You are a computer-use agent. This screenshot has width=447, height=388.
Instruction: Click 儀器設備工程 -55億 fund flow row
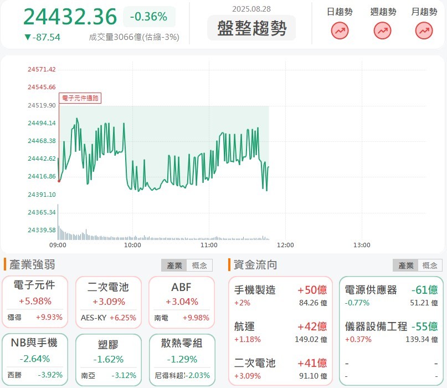coord(391,333)
